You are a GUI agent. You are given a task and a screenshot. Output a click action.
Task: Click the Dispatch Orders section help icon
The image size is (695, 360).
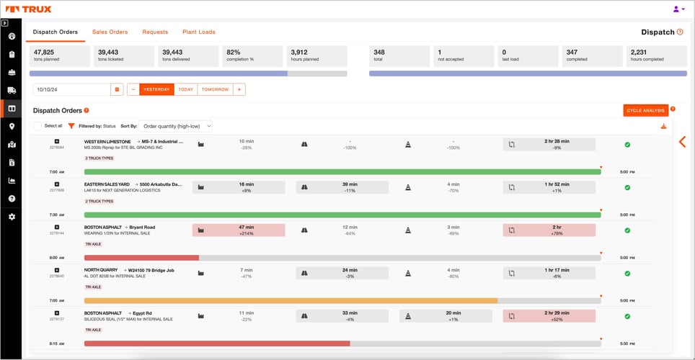(x=87, y=110)
